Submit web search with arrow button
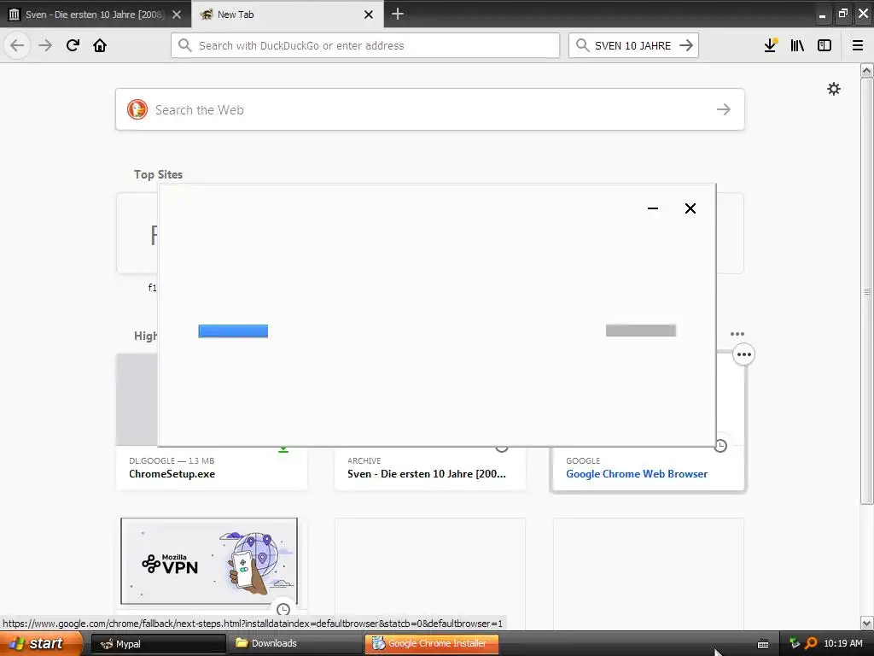The image size is (874, 656). pos(724,109)
